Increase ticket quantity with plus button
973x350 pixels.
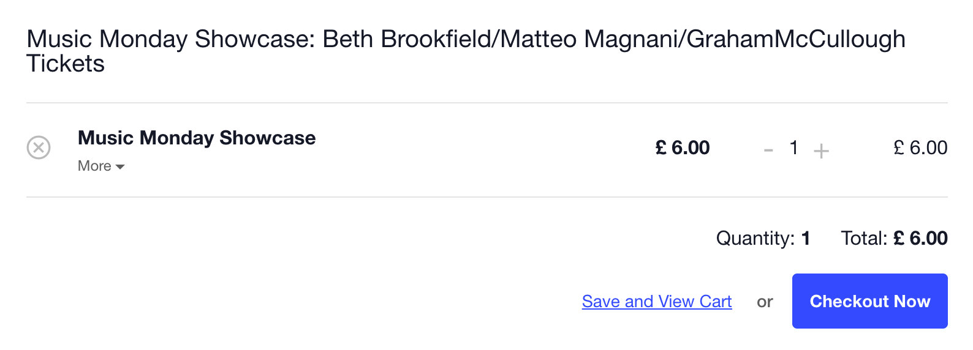821,151
